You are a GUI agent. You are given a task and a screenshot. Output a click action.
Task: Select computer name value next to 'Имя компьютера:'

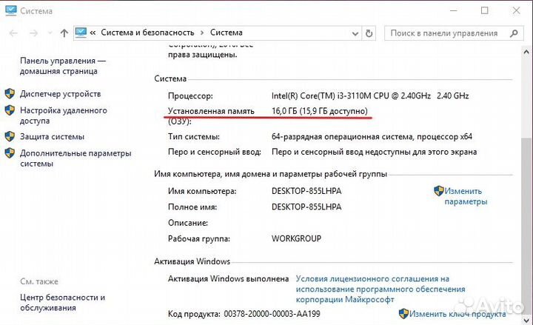click(306, 191)
